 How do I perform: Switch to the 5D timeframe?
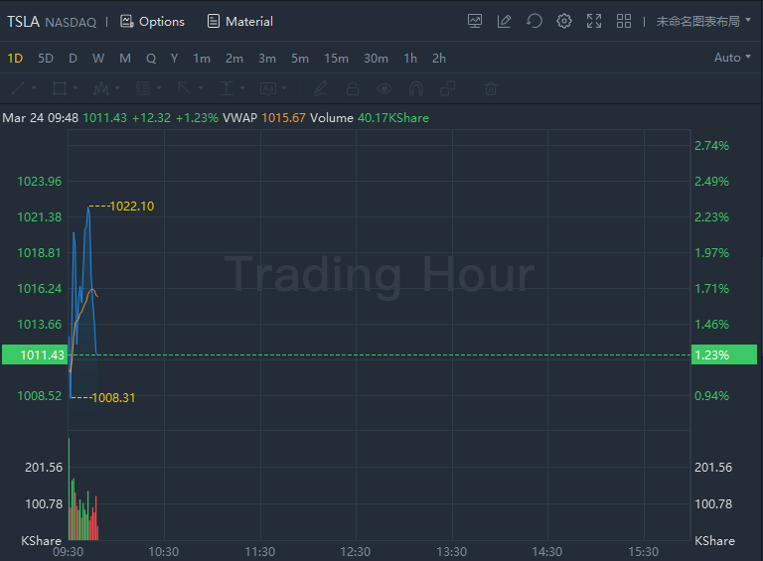(x=46, y=59)
